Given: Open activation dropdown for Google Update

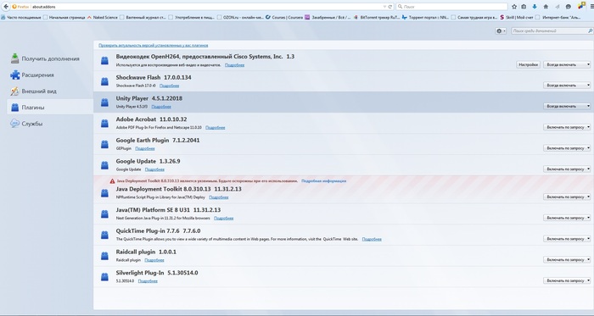Looking at the screenshot, I should click(x=567, y=169).
